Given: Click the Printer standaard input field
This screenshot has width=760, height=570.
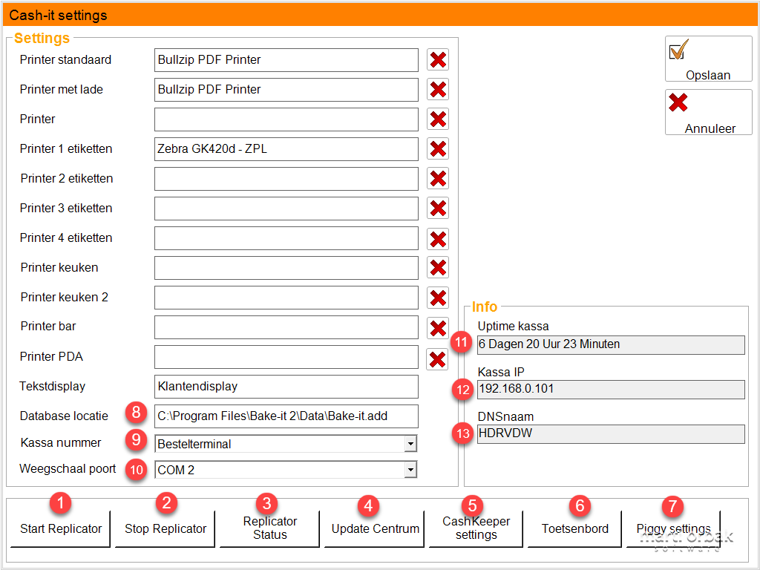Looking at the screenshot, I should (x=286, y=60).
